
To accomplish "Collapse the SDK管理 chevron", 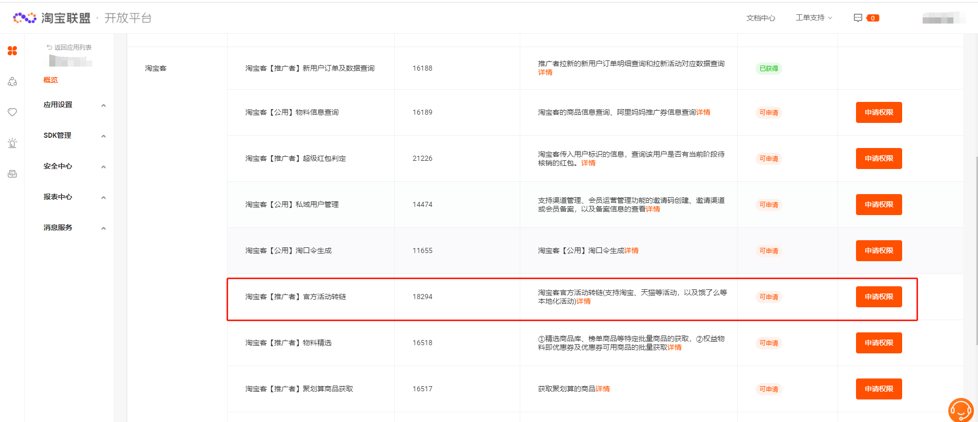I will point(104,136).
